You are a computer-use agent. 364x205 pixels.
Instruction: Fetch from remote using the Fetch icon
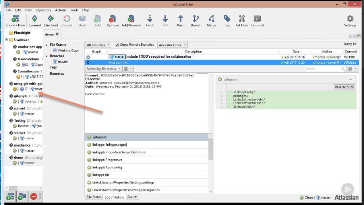pyautogui.click(x=150, y=21)
